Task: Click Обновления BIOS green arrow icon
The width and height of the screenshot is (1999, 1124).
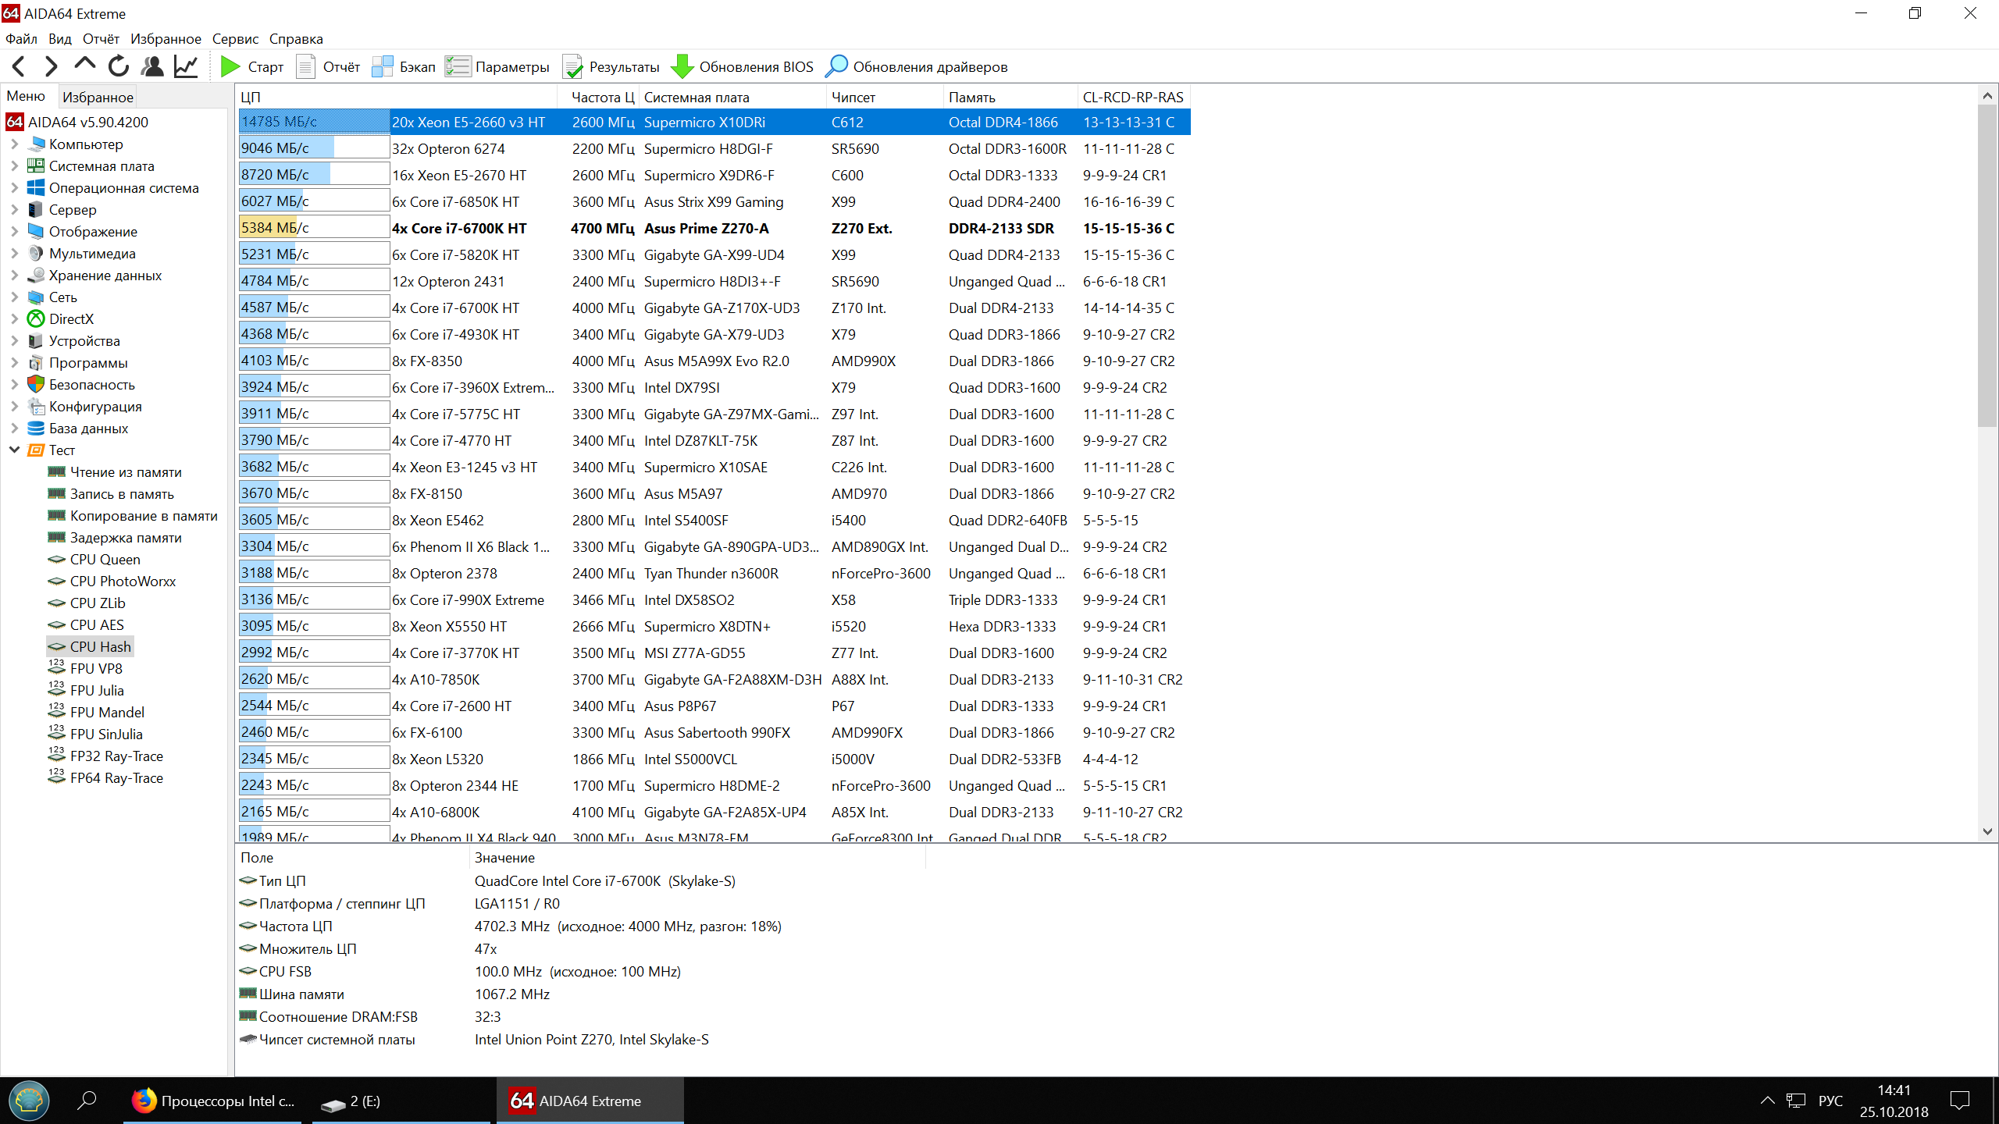Action: click(682, 67)
